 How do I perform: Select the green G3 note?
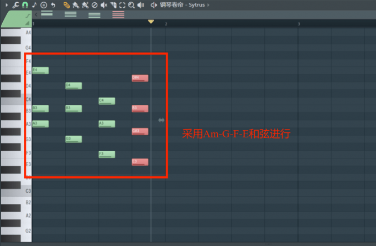click(x=74, y=139)
